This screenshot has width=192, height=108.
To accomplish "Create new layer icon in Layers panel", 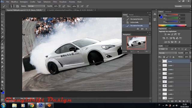I will tap(184, 101).
